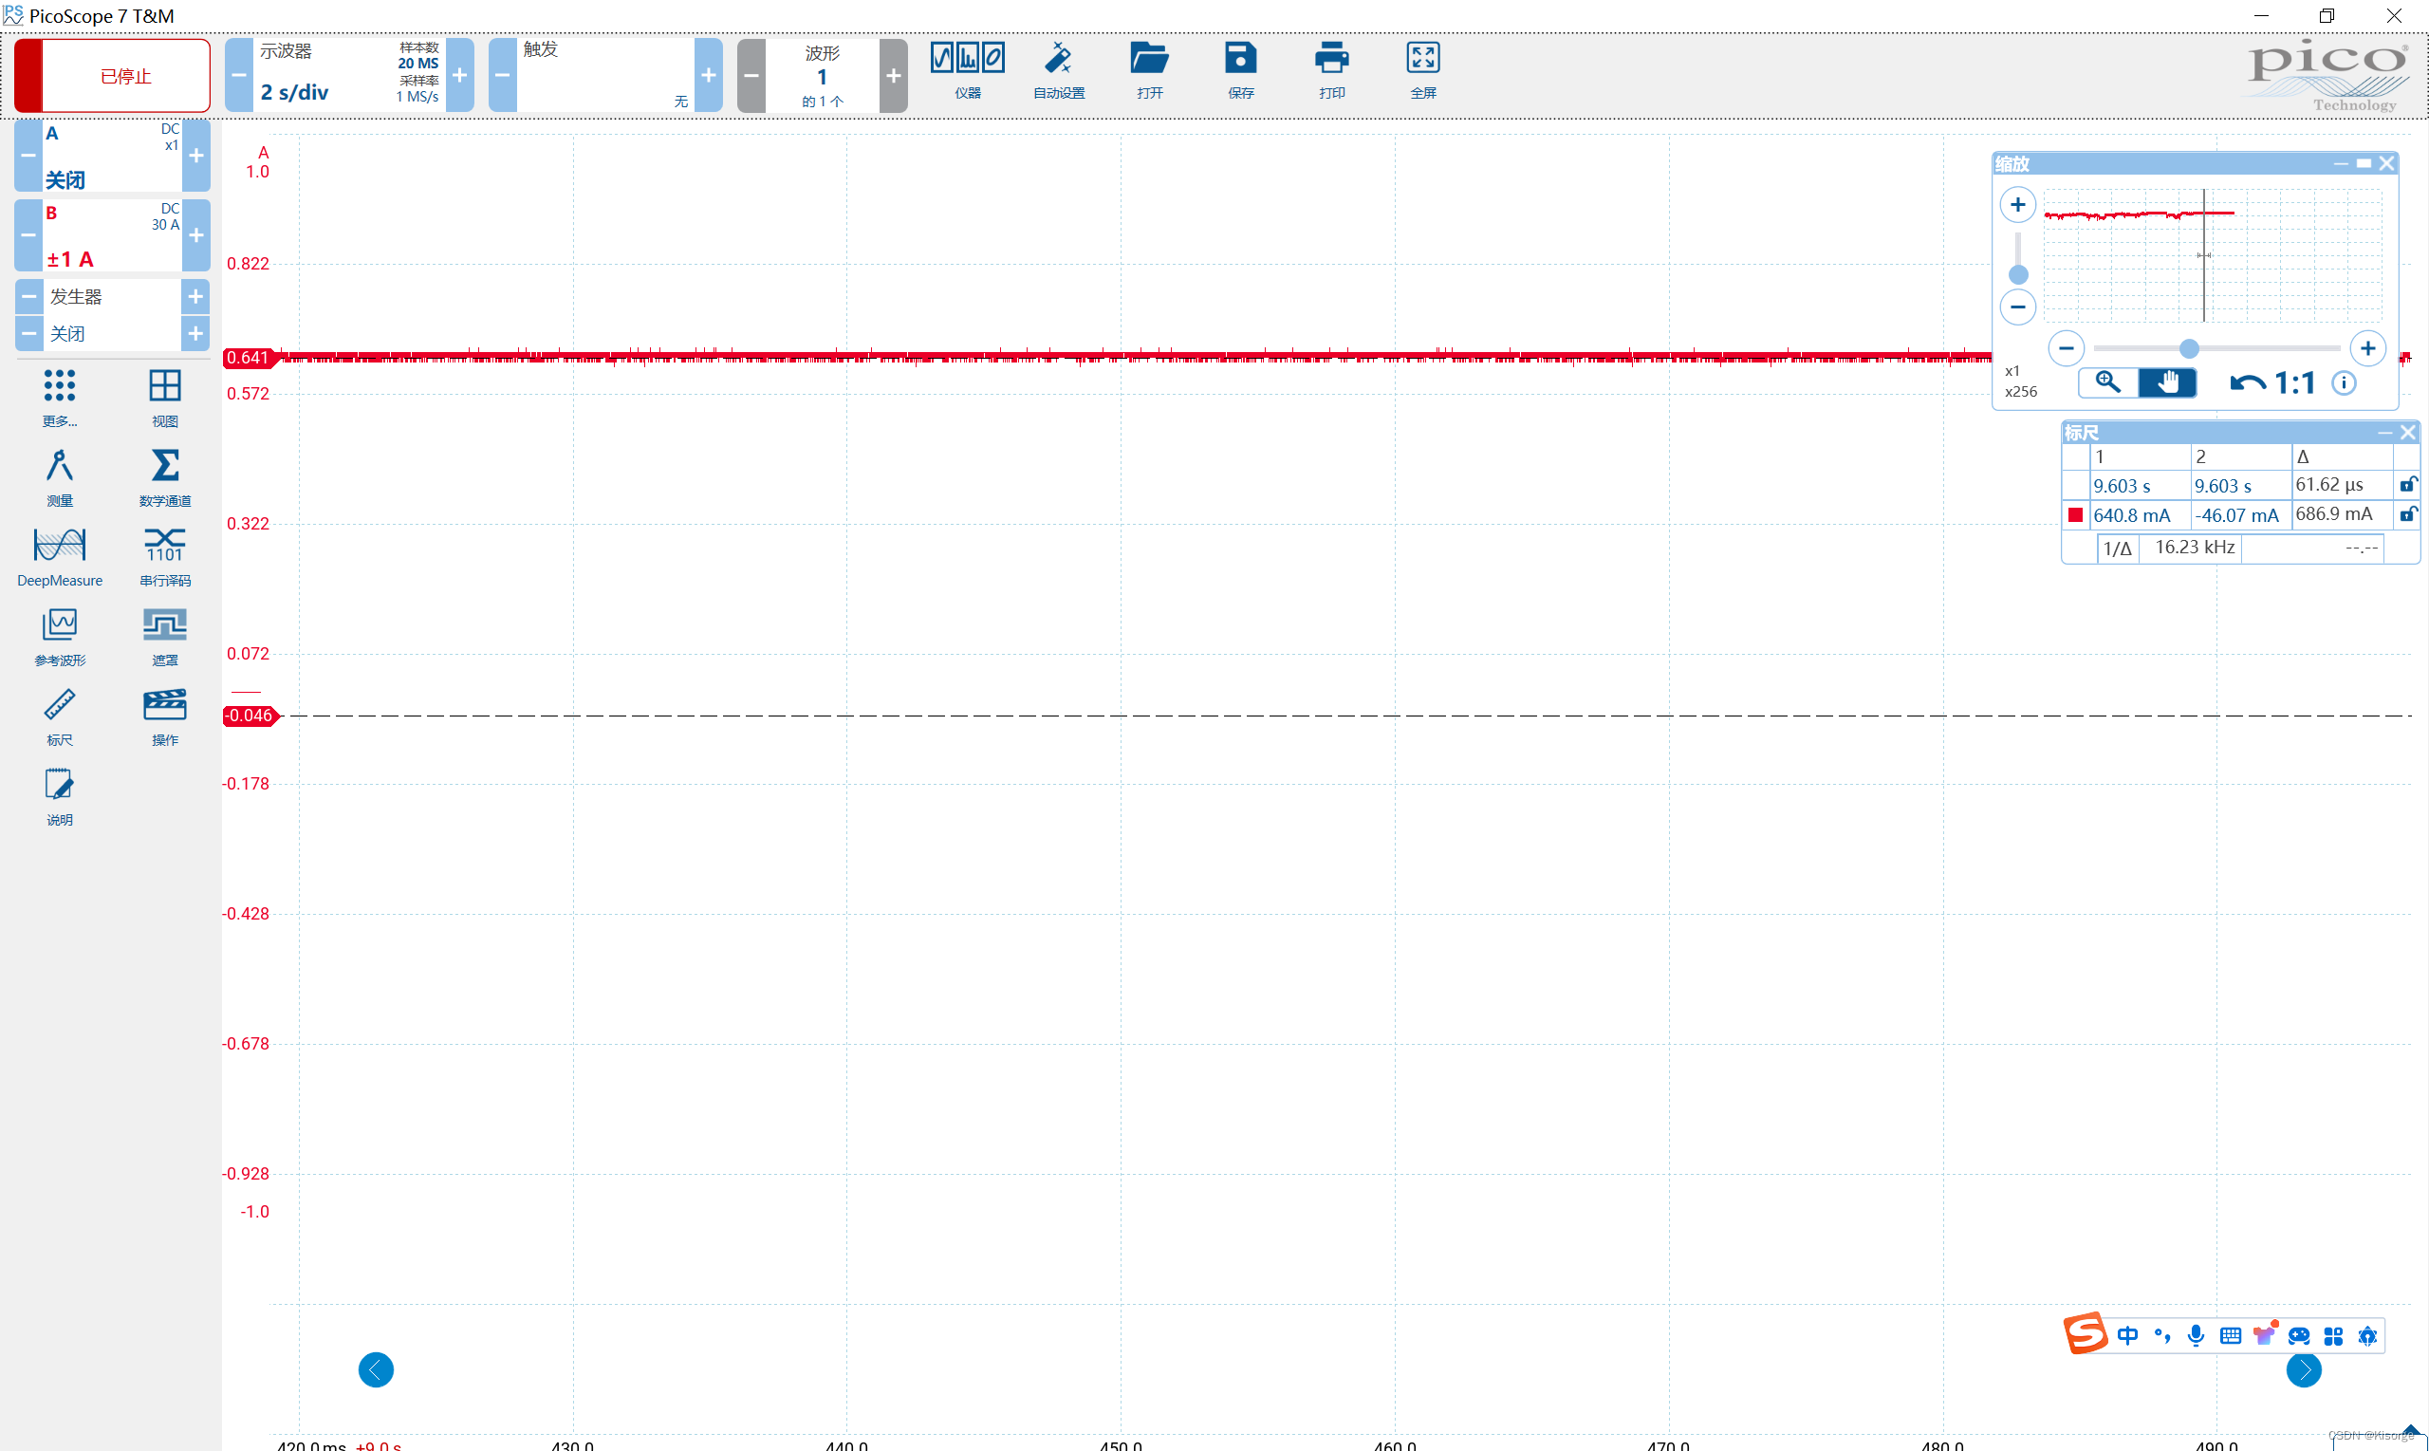
Task: Decrease timebase with minus beside 2 s/div
Action: coord(238,75)
